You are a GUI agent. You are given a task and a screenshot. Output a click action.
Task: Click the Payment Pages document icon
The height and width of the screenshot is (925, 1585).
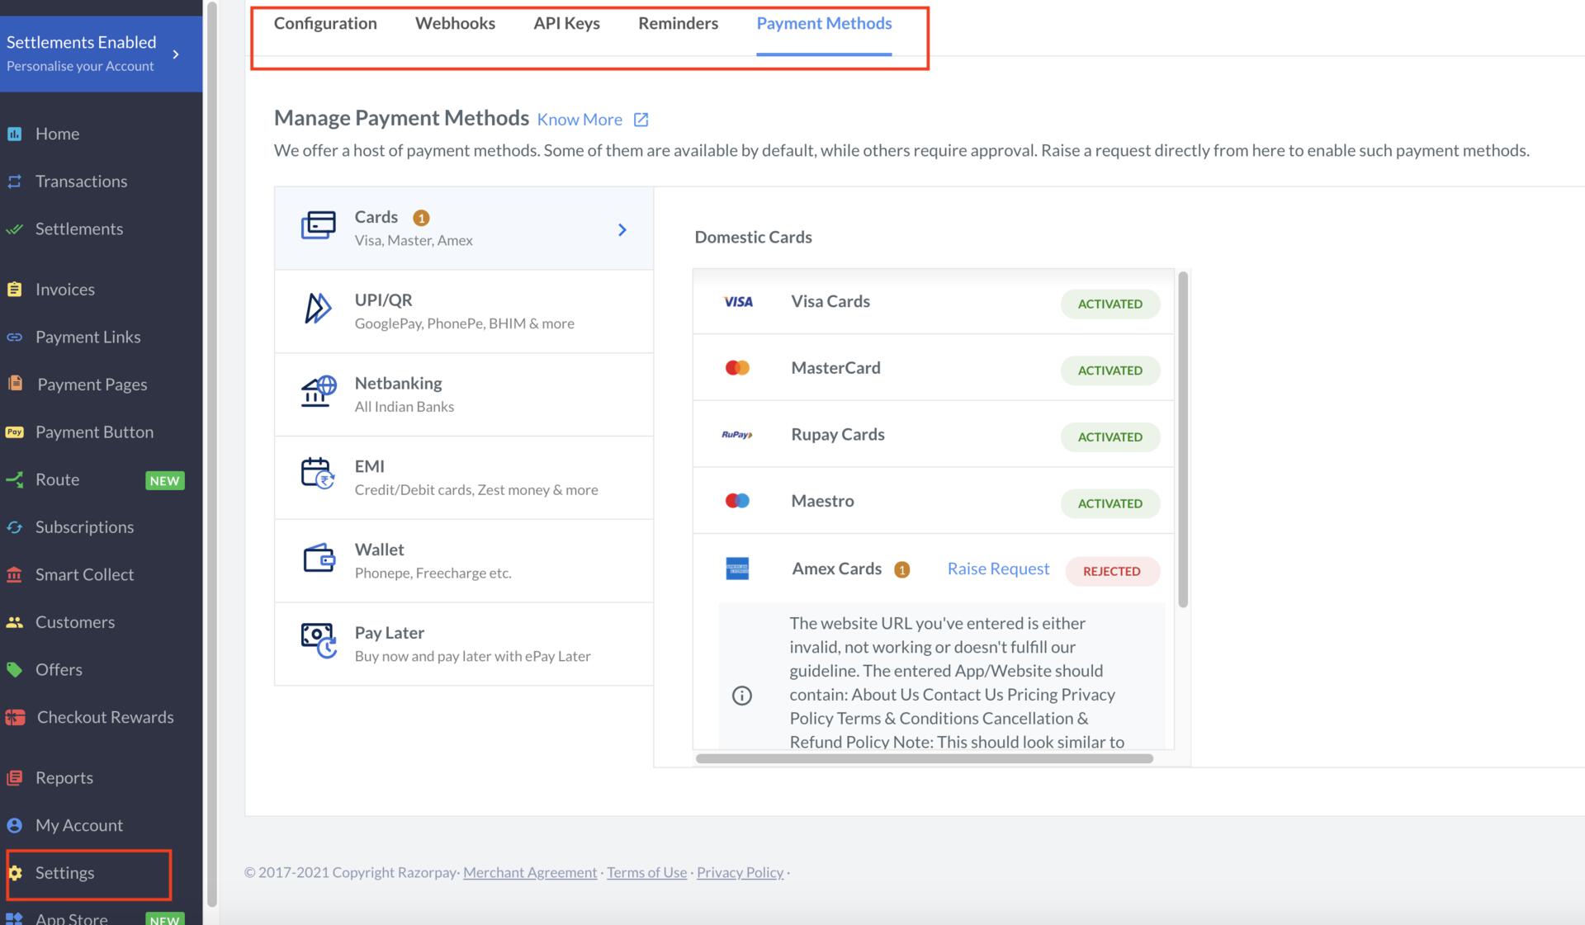(x=15, y=384)
